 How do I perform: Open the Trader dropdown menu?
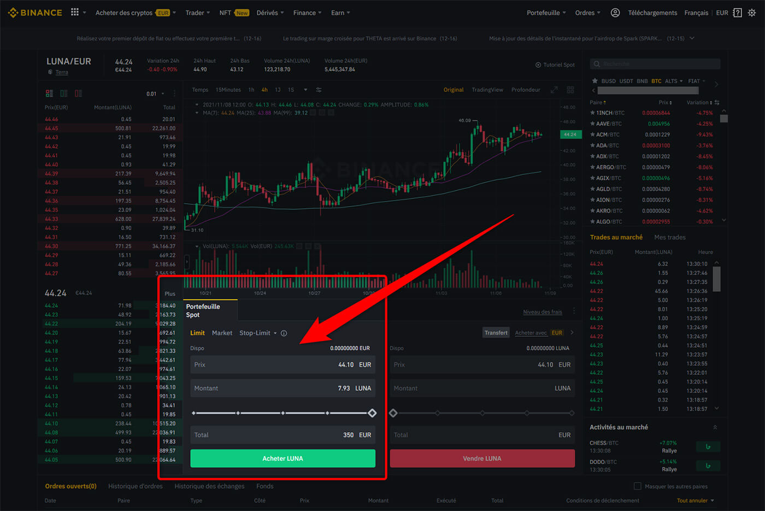click(197, 13)
